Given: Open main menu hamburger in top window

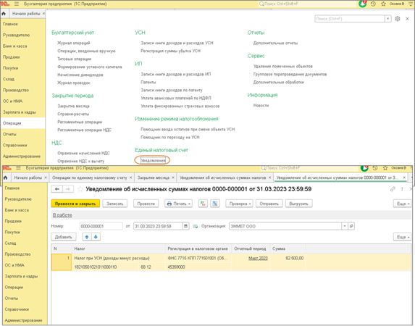Looking at the screenshot, I should click(x=17, y=4).
